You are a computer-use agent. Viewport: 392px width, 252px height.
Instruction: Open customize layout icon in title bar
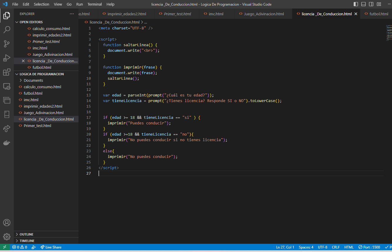pyautogui.click(x=379, y=4)
